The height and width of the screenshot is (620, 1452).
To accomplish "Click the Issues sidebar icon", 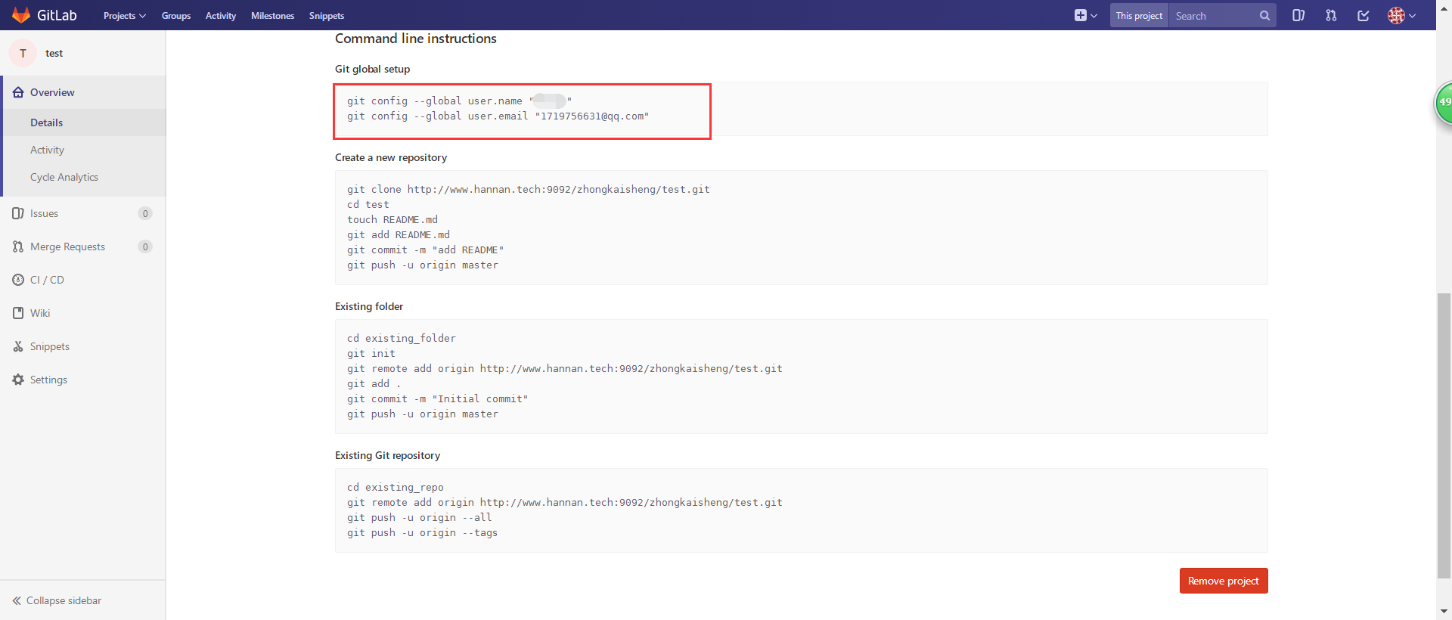I will point(18,213).
